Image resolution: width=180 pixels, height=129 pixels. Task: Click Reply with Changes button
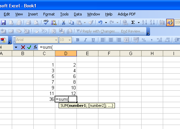pos(98,31)
